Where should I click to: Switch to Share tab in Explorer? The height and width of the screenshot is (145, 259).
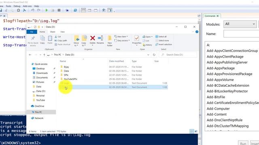click(53, 32)
